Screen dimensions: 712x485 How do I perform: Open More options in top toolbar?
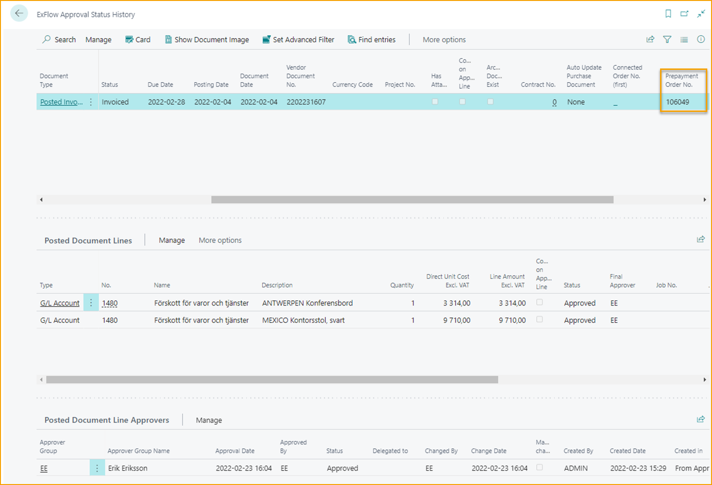point(444,40)
